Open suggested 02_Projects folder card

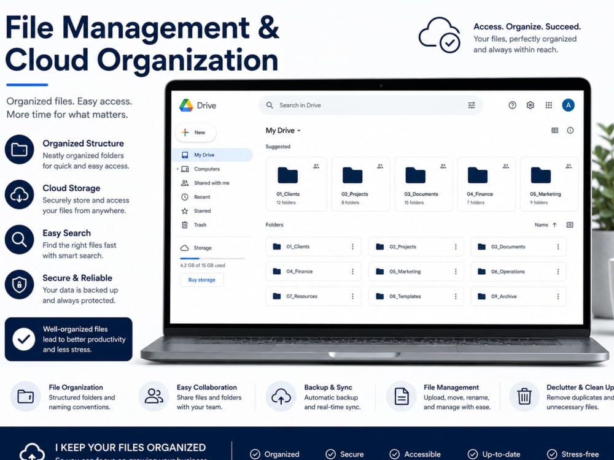[x=360, y=184]
